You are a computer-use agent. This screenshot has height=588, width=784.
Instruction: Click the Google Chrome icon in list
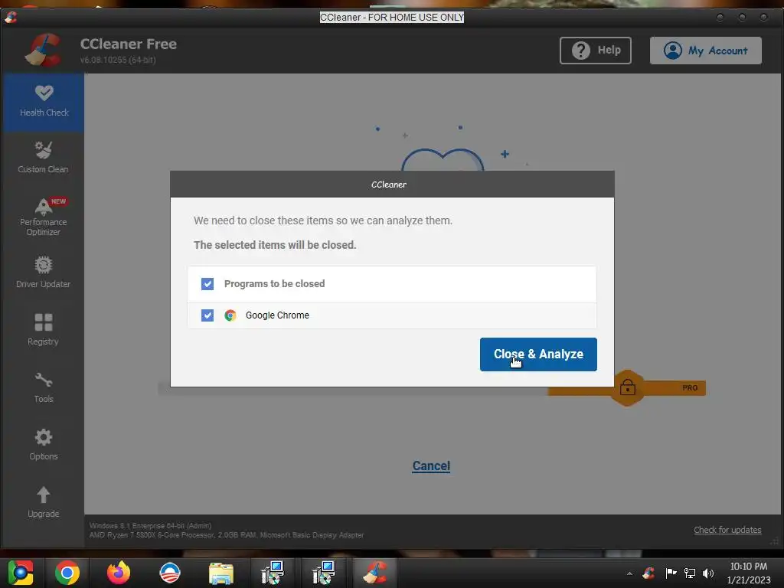230,315
